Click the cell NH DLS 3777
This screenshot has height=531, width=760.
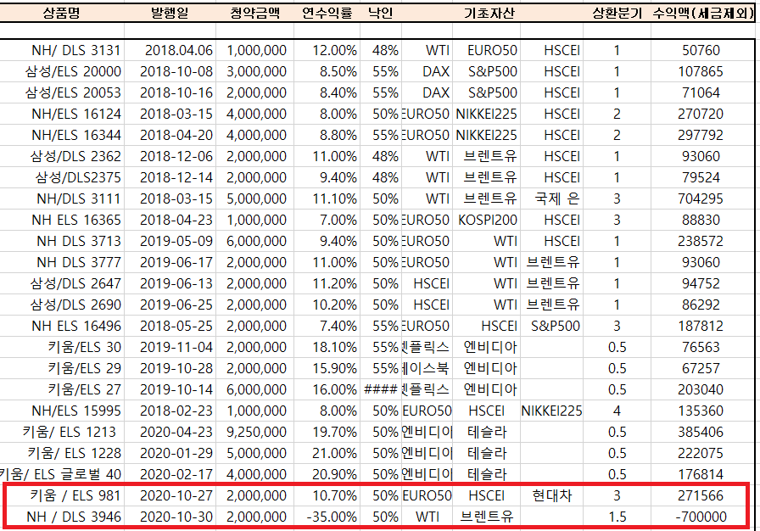point(62,263)
